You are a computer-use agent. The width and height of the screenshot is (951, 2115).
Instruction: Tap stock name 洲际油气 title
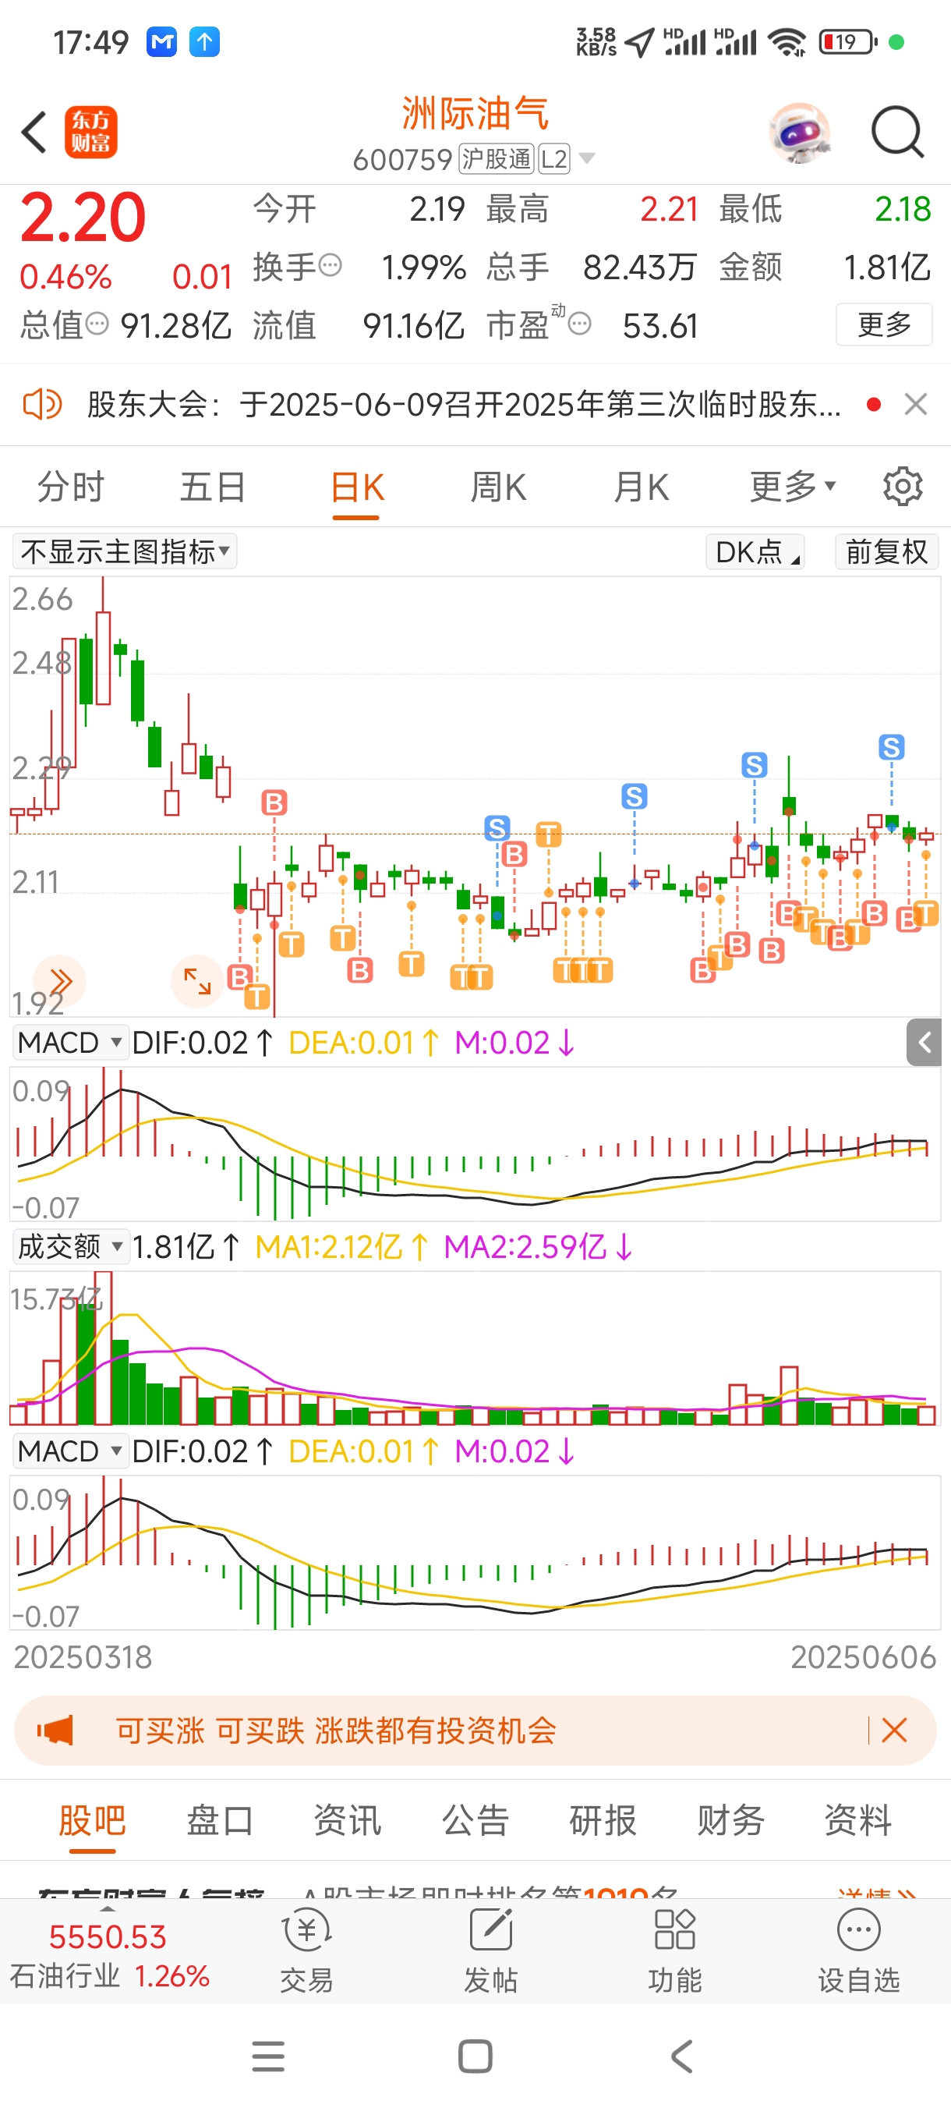pyautogui.click(x=475, y=113)
